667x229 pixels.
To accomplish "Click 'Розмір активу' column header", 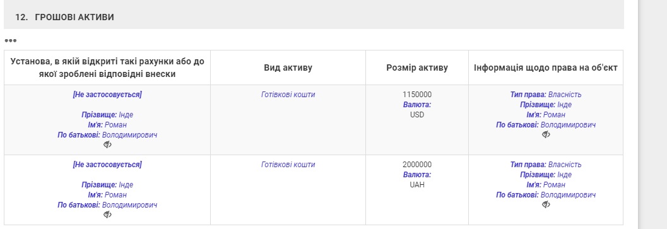I will point(417,68).
